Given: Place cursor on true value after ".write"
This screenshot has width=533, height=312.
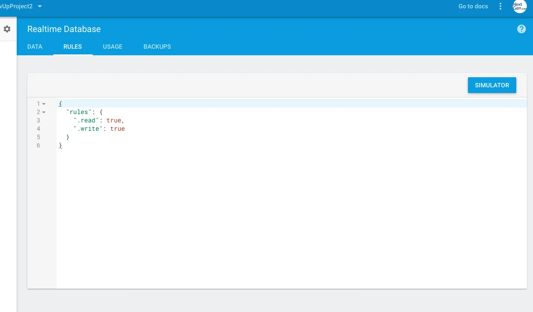Looking at the screenshot, I should click(x=117, y=129).
